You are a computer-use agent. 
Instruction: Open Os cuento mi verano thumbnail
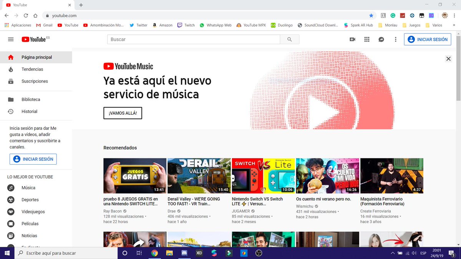[x=327, y=176]
